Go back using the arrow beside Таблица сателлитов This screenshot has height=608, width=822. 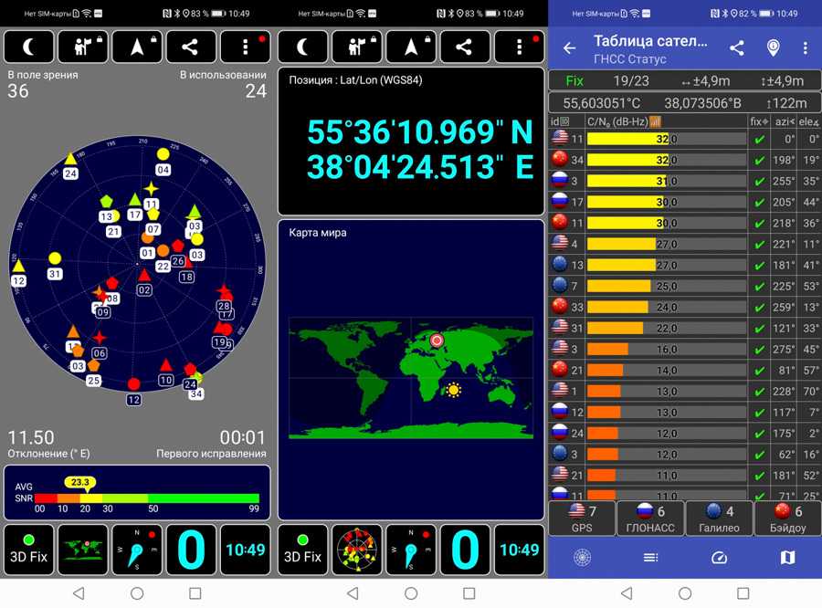[x=570, y=48]
